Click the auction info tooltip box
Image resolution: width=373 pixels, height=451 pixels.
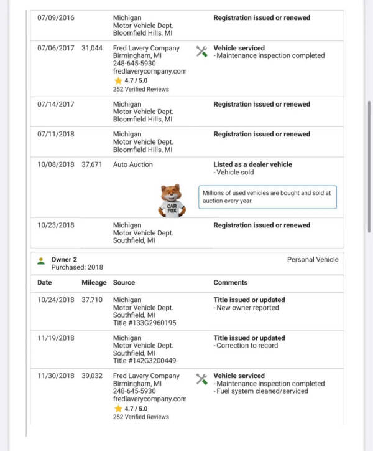click(267, 197)
